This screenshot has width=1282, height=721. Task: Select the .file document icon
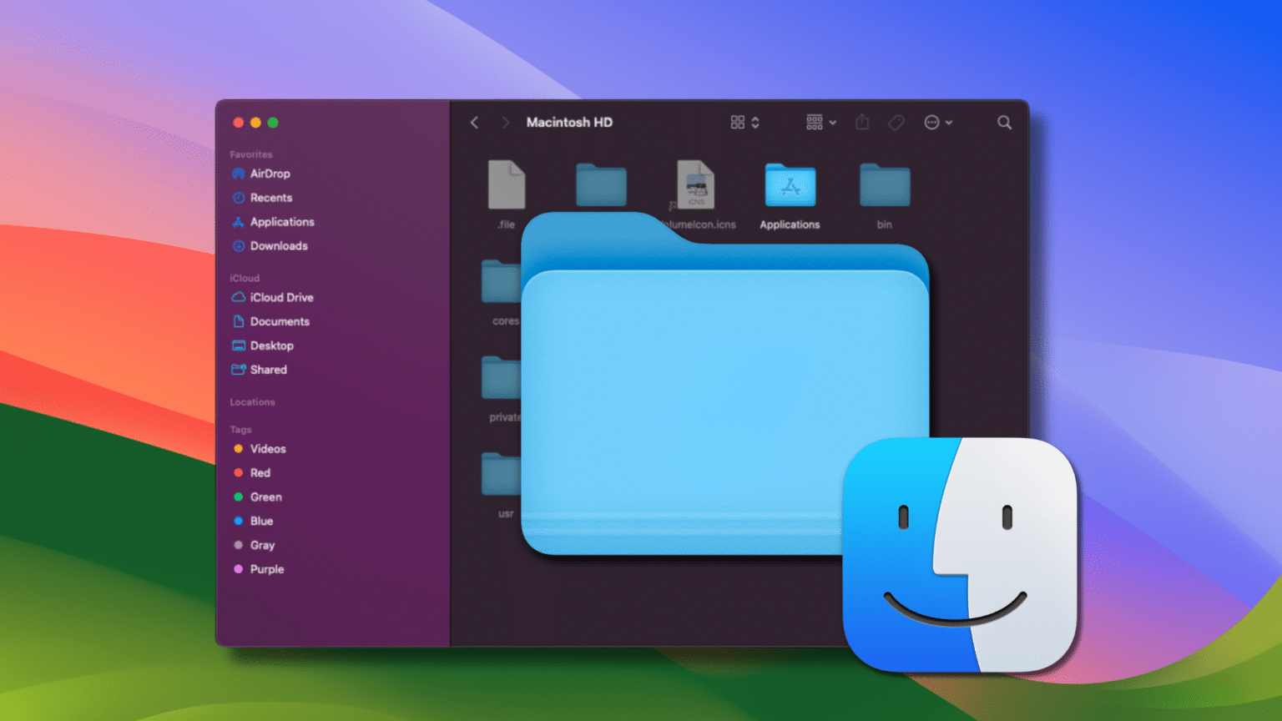pyautogui.click(x=507, y=185)
